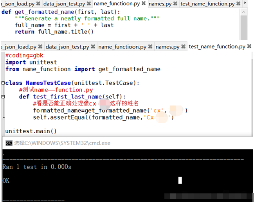Select test_name_function.py tab in lower editor
254x202 pixels.
pos(217,46)
